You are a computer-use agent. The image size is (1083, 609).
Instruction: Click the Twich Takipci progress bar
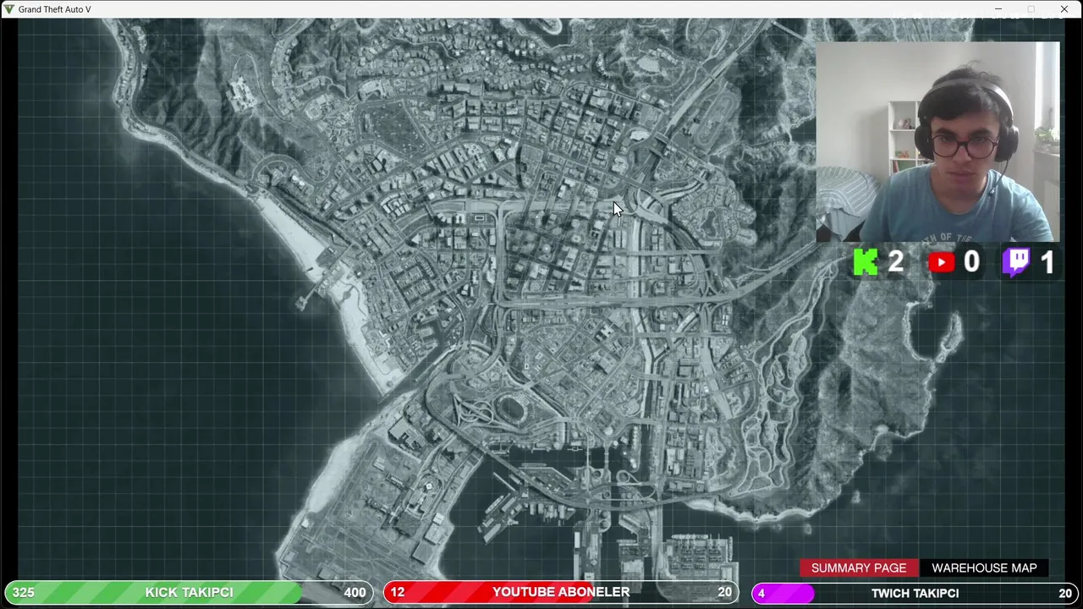click(x=914, y=593)
